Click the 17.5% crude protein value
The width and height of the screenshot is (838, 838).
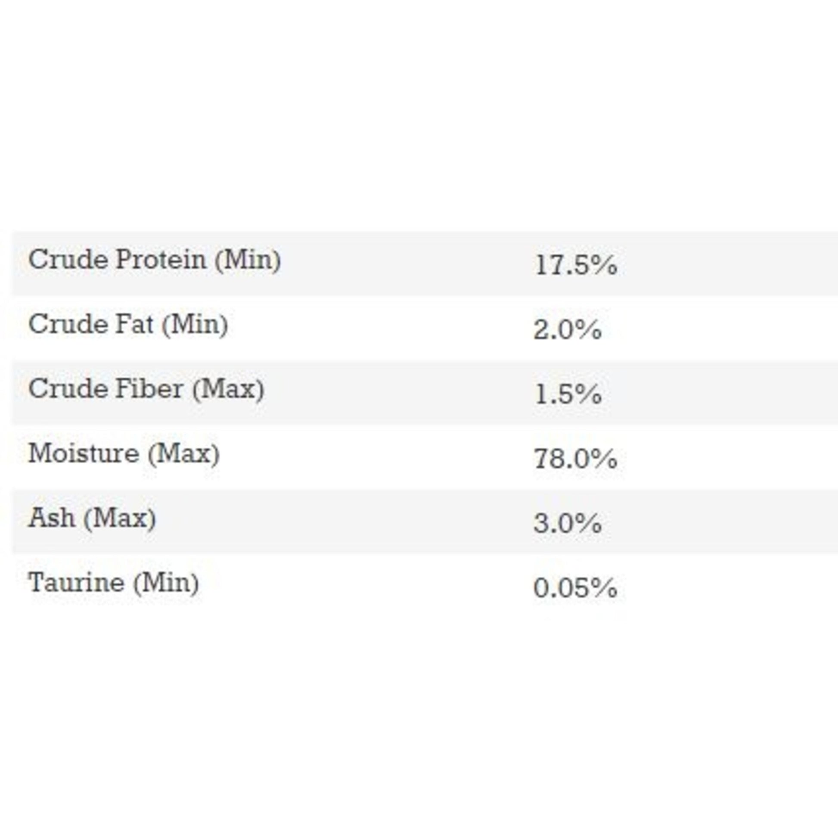point(576,265)
